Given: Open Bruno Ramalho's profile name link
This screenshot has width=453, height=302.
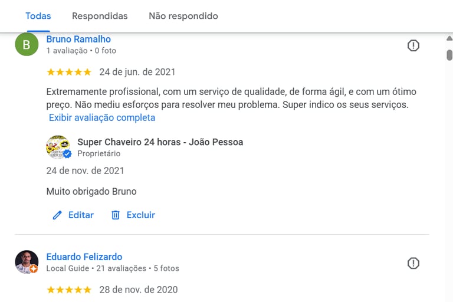Looking at the screenshot, I should [78, 40].
